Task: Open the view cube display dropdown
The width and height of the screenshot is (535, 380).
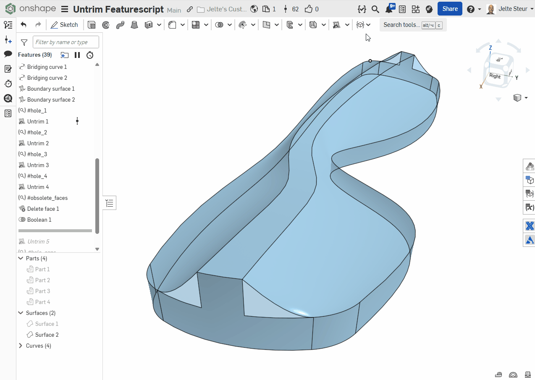Action: pos(520,98)
